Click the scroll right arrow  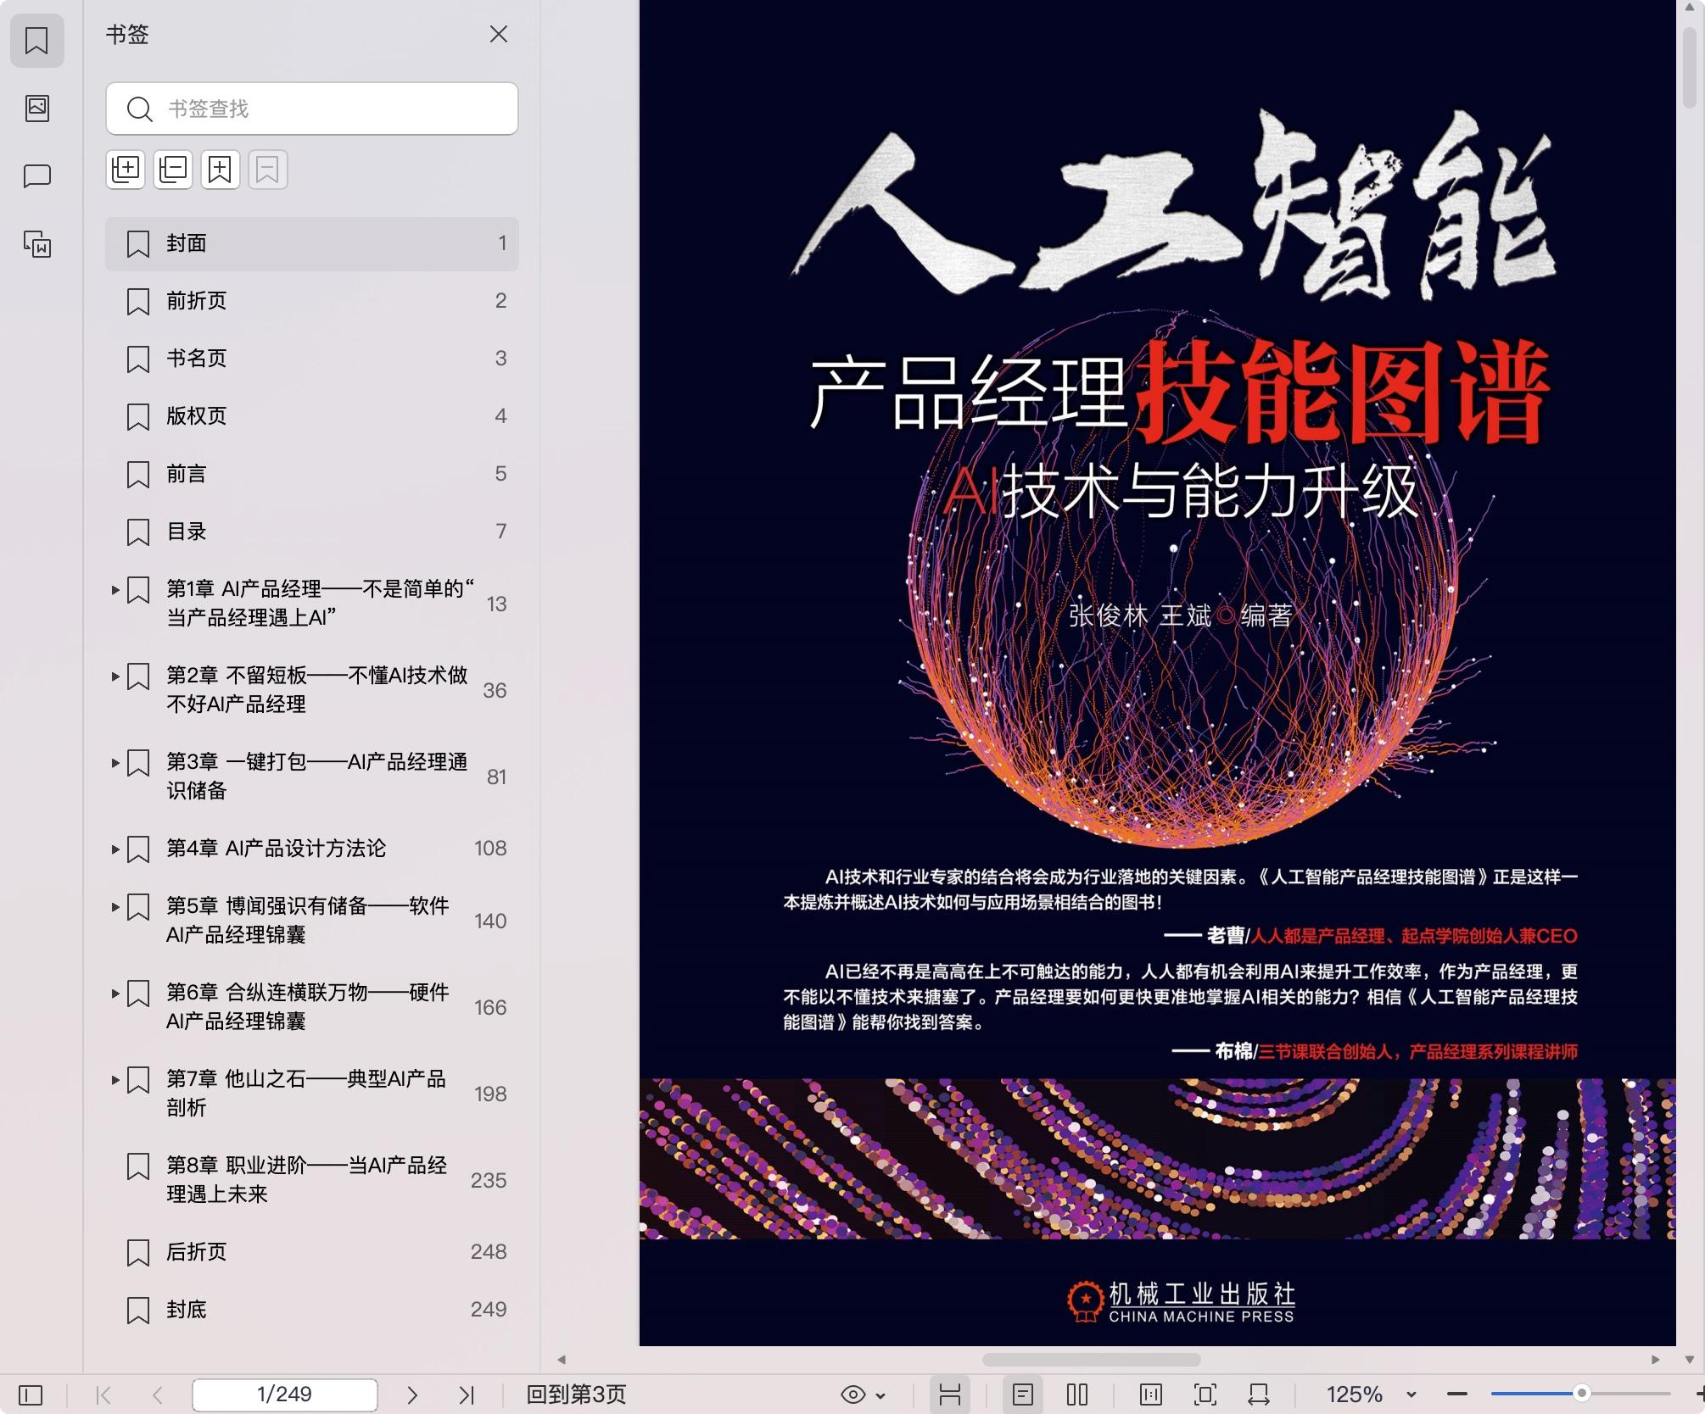(1655, 1359)
